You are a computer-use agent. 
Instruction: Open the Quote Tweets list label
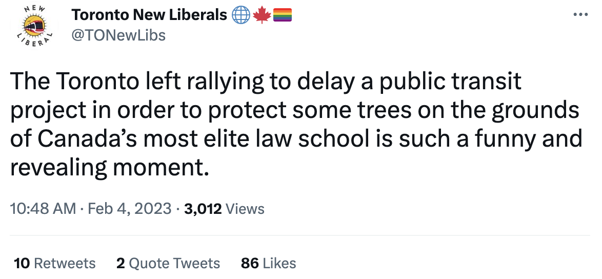pos(174,263)
